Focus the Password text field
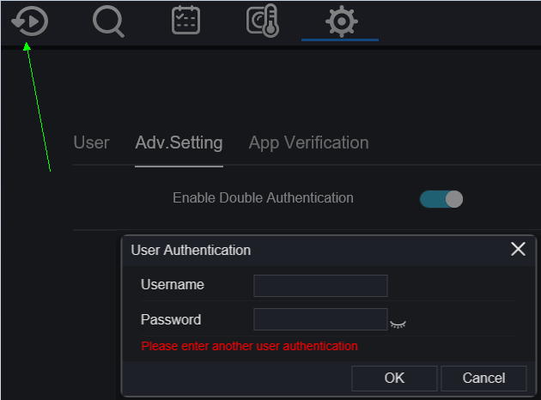Image resolution: width=541 pixels, height=400 pixels. (320, 319)
